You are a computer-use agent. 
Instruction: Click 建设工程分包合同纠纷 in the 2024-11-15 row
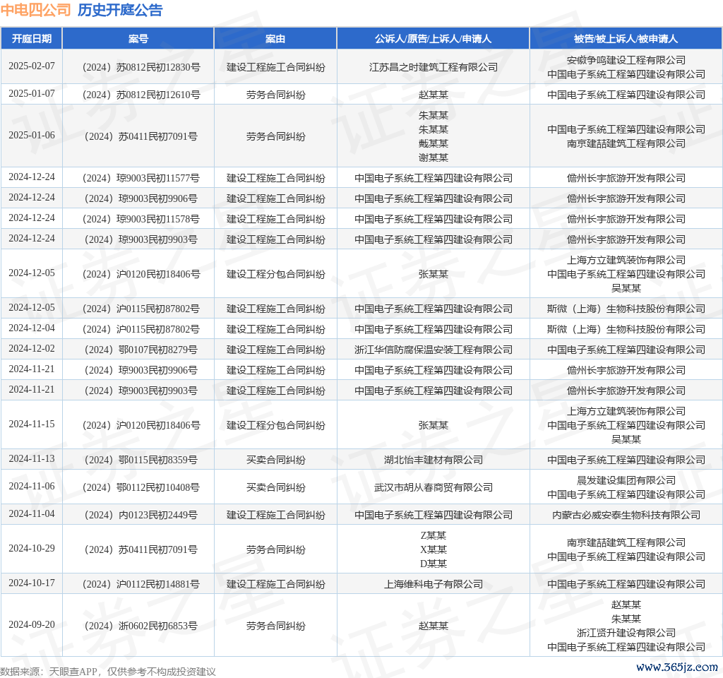pos(275,425)
